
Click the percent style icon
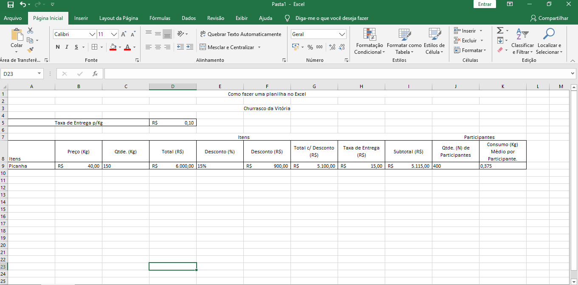coord(310,47)
